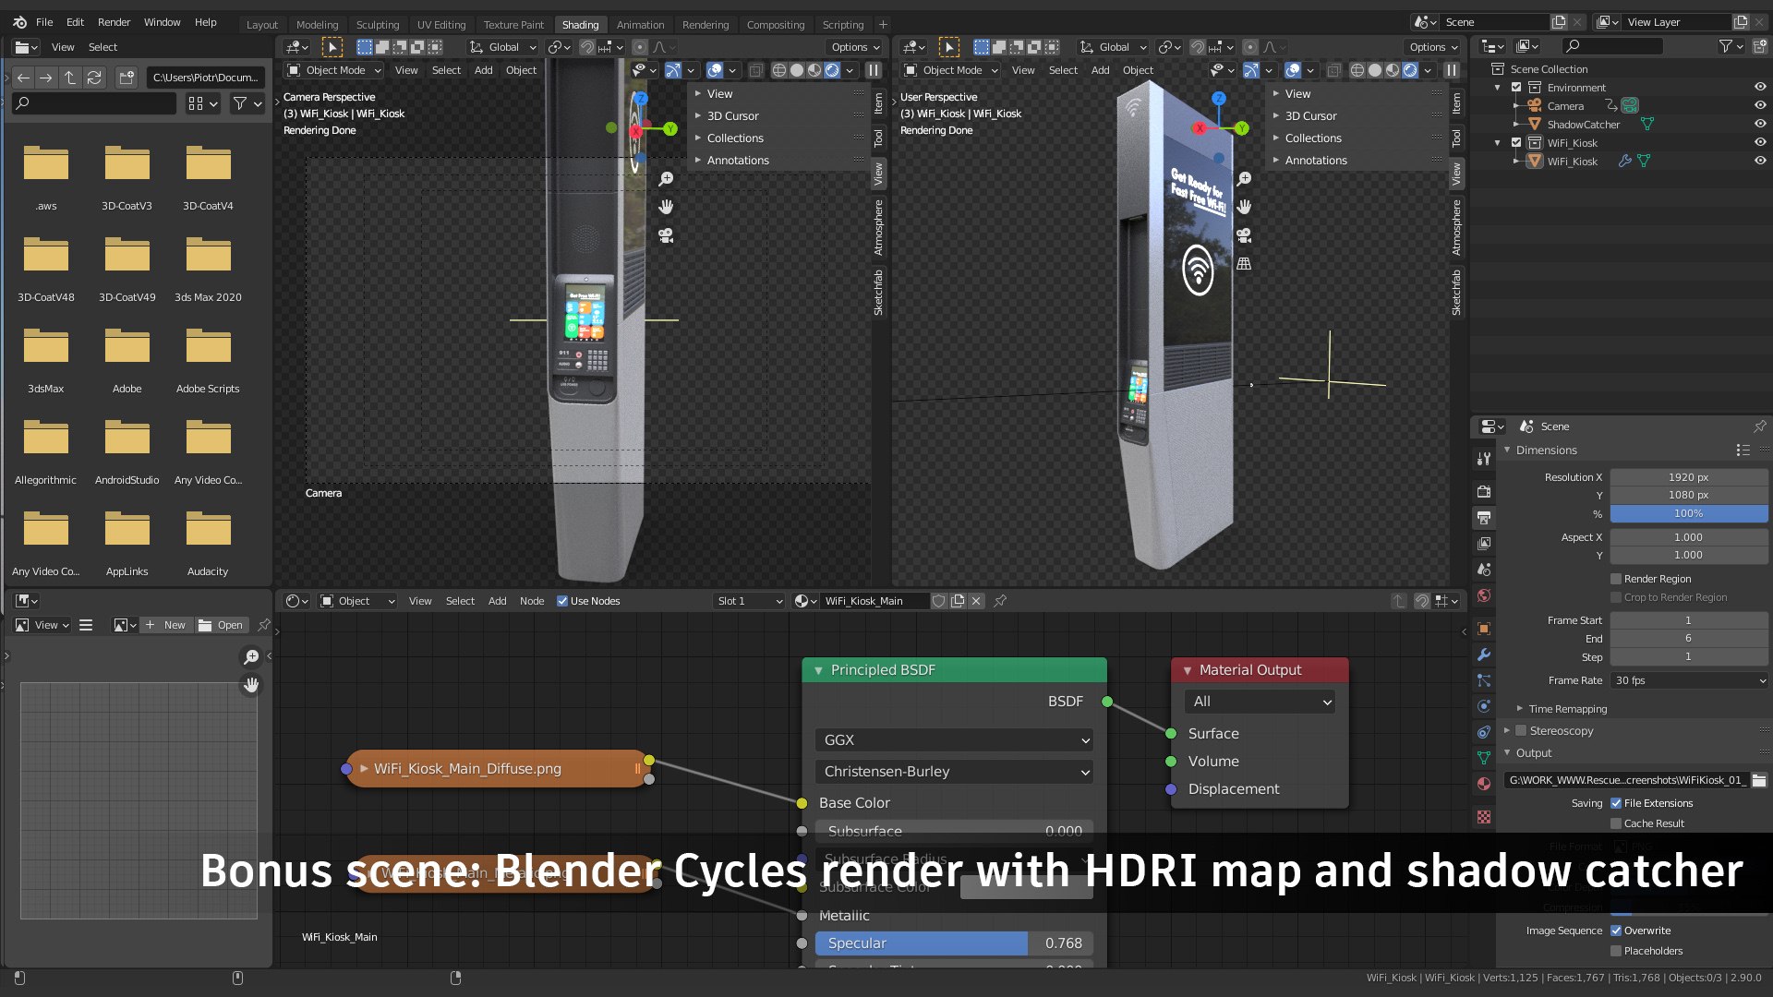This screenshot has height=997, width=1773.
Task: Pin the node editor material
Action: point(1000,601)
